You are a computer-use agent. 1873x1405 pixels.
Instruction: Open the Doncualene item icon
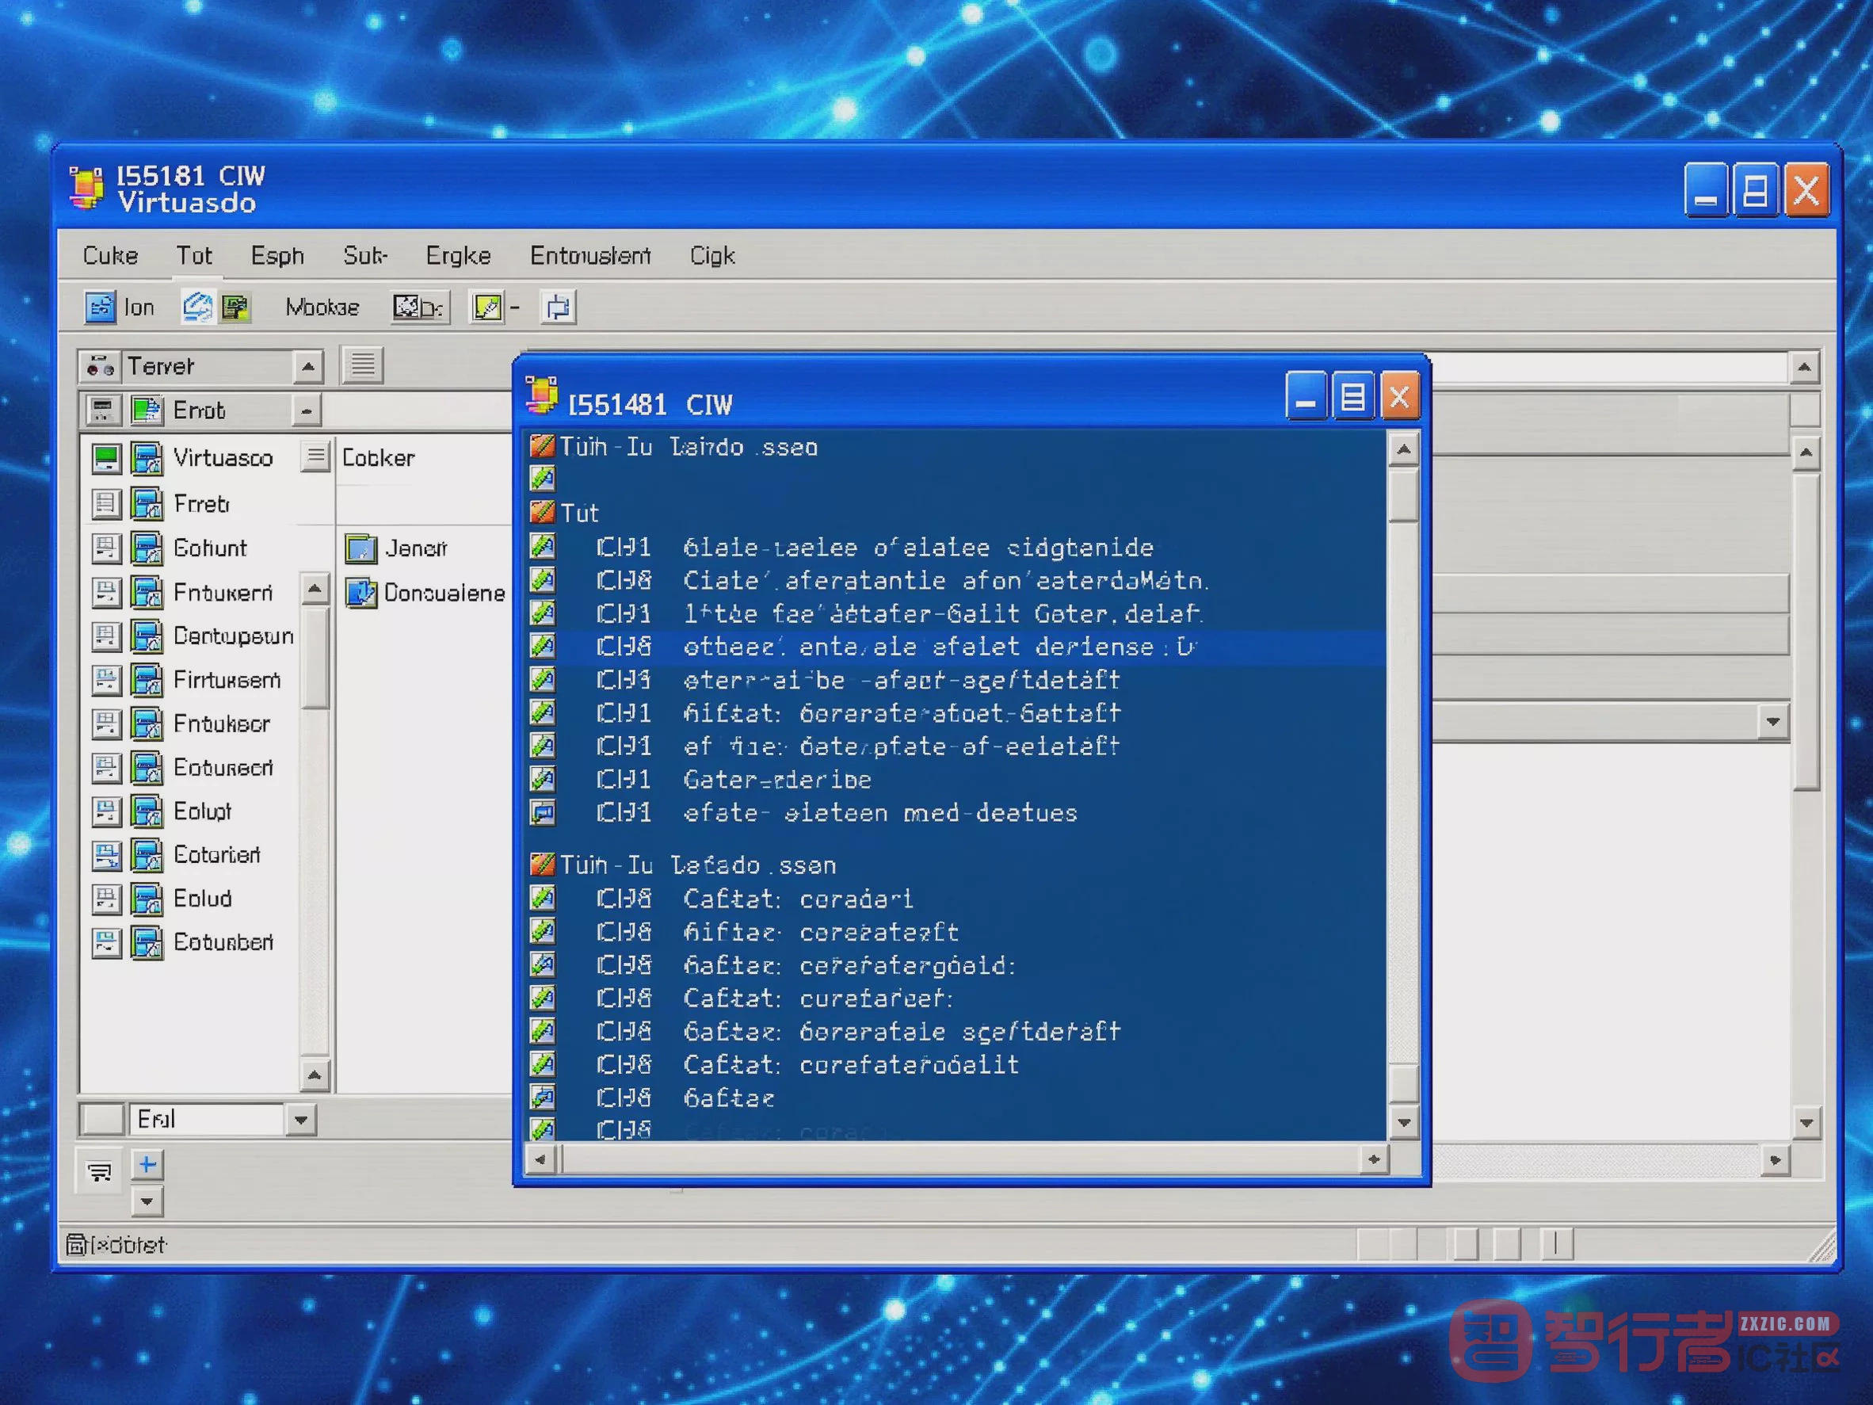coord(360,592)
